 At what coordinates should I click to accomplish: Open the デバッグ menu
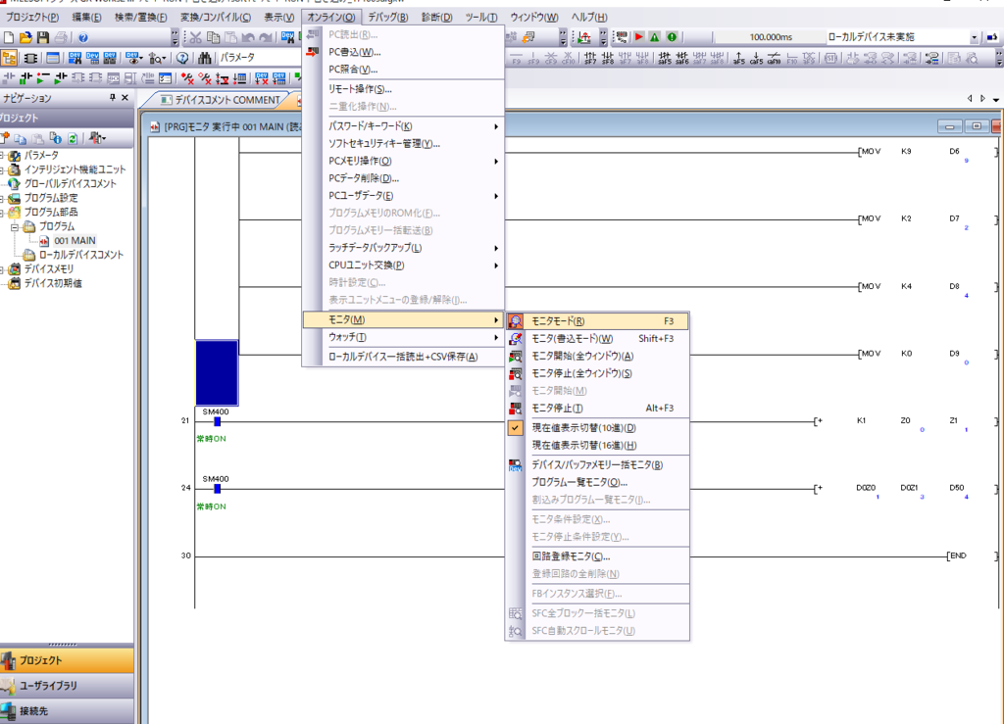(x=388, y=18)
